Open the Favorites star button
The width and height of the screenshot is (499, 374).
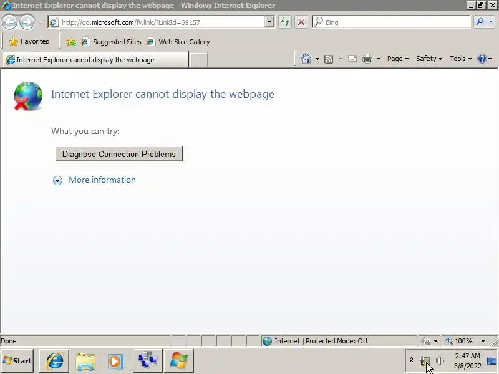point(29,41)
